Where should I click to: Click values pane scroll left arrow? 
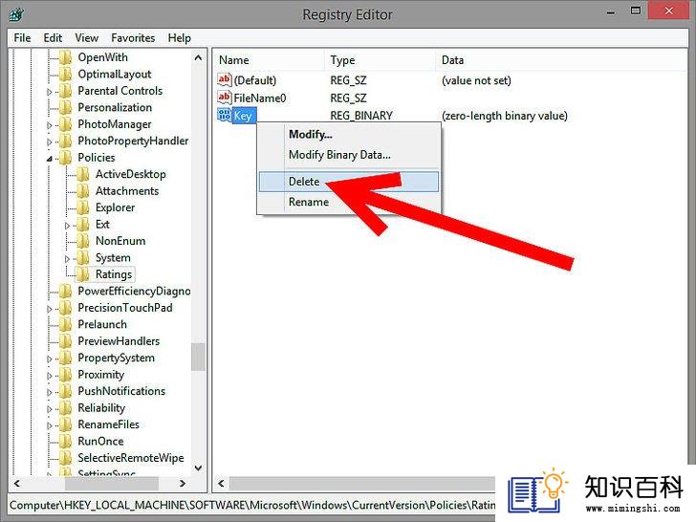[x=221, y=484]
